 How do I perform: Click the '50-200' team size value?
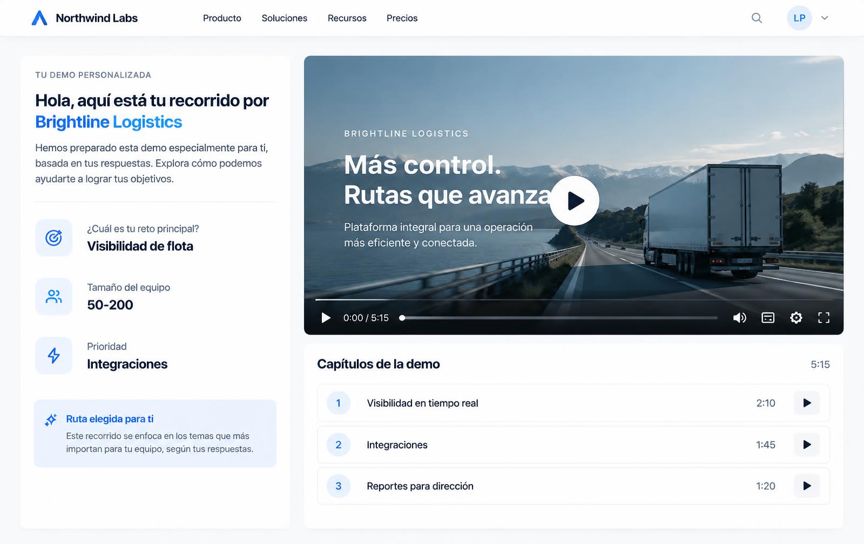point(110,305)
